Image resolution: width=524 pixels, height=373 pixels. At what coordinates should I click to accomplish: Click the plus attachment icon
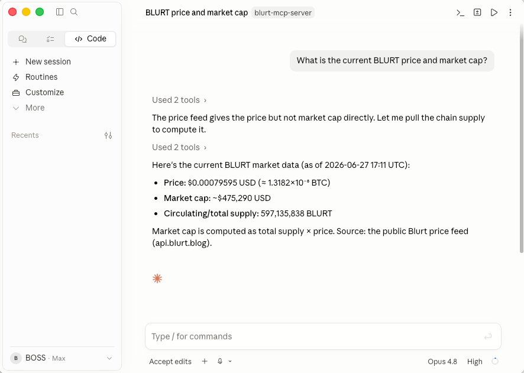click(x=205, y=361)
